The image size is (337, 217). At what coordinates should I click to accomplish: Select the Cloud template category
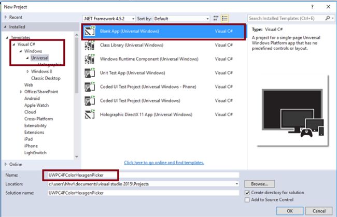[x=30, y=112]
